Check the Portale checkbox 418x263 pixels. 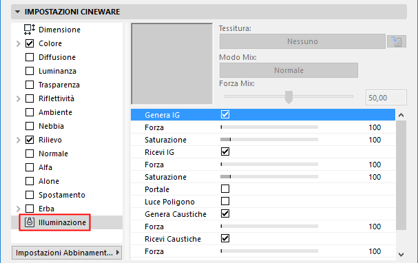pos(225,189)
